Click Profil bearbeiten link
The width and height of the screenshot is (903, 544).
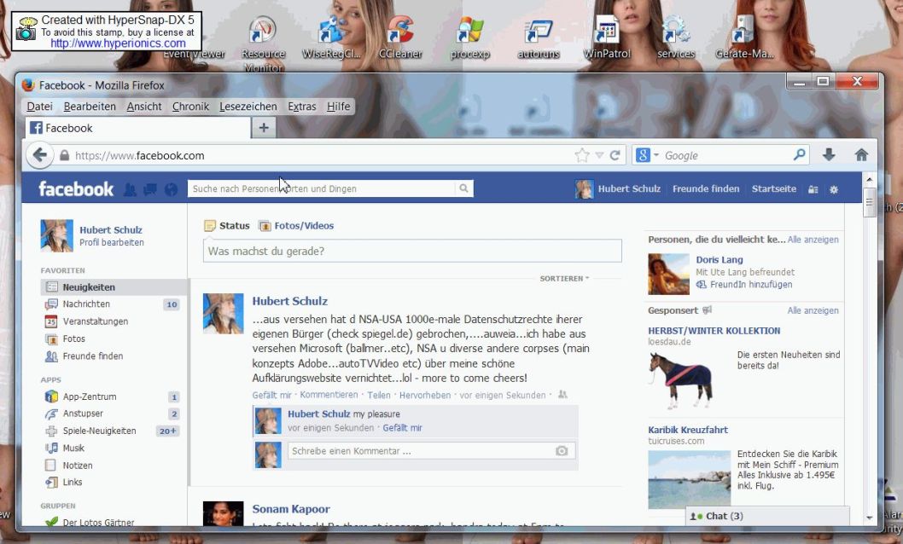[112, 243]
